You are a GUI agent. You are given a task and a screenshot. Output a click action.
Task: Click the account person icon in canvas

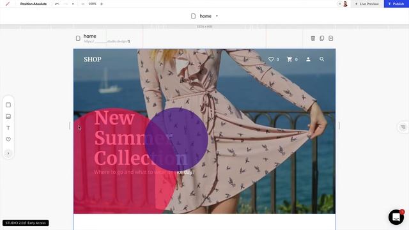(308, 59)
